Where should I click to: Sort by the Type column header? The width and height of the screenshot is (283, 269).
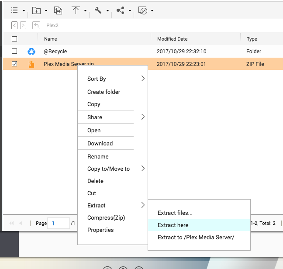(252, 39)
